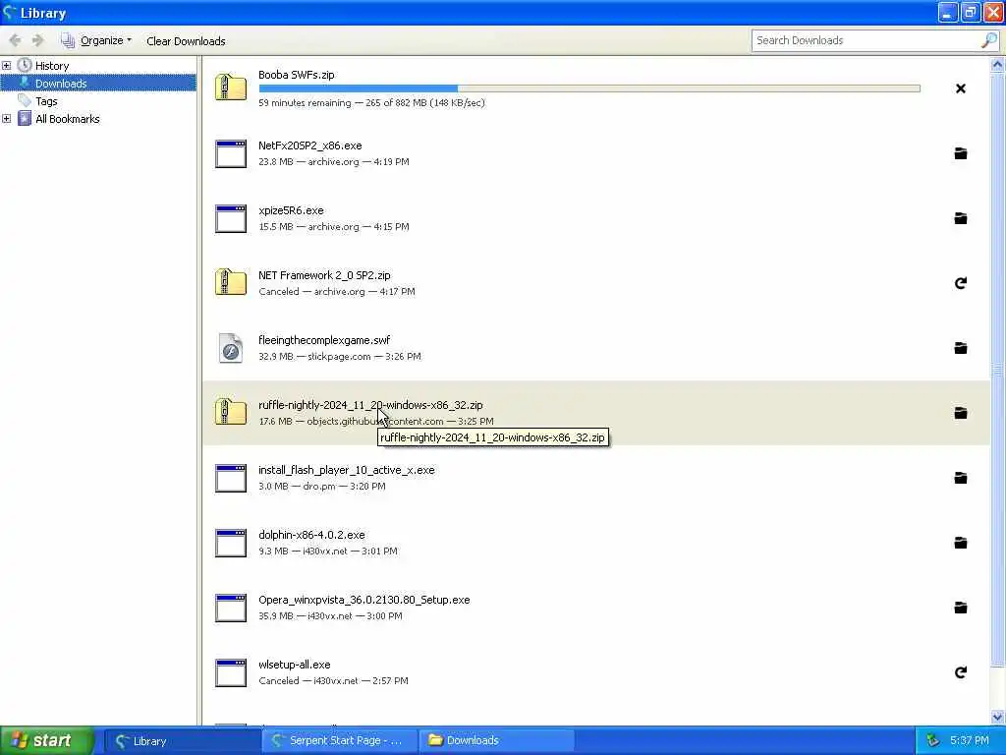This screenshot has width=1006, height=755.
Task: Click the install_flash_player exe file icon
Action: click(231, 479)
